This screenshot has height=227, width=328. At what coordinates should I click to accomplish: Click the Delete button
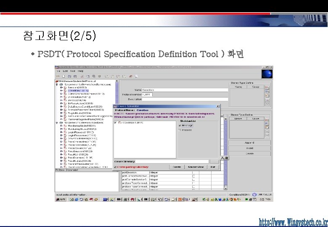(x=249, y=153)
